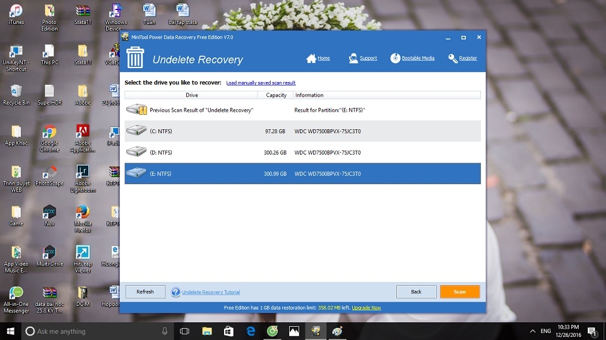The width and height of the screenshot is (606, 340).
Task: Open Undelete Recovery Tutorial link
Action: (211, 292)
